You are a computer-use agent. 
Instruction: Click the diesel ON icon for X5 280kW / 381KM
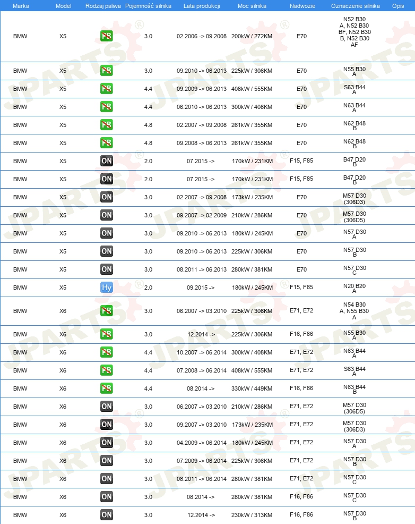(x=107, y=269)
